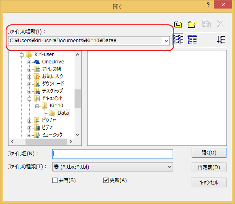The height and width of the screenshot is (204, 235).
Task: Click the delete X toolbar icon
Action: click(x=220, y=24)
